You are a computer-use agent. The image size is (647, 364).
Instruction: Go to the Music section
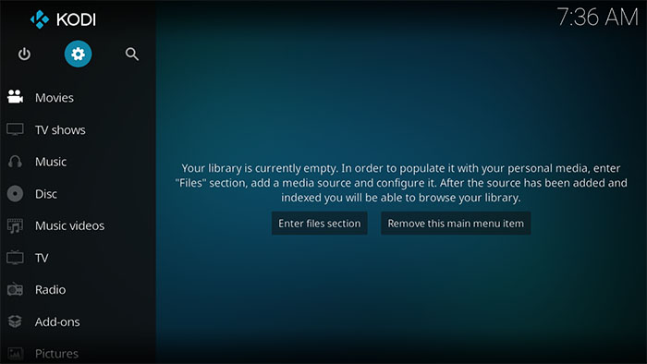(x=78, y=162)
